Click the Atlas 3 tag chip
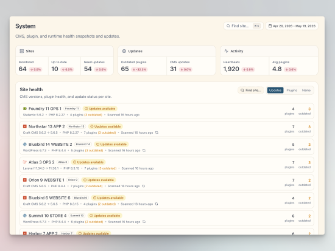This screenshot has height=251, width=335. [63, 162]
